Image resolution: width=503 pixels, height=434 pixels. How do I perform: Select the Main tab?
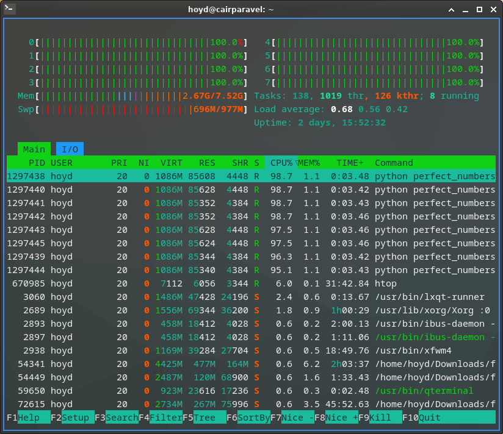point(34,149)
